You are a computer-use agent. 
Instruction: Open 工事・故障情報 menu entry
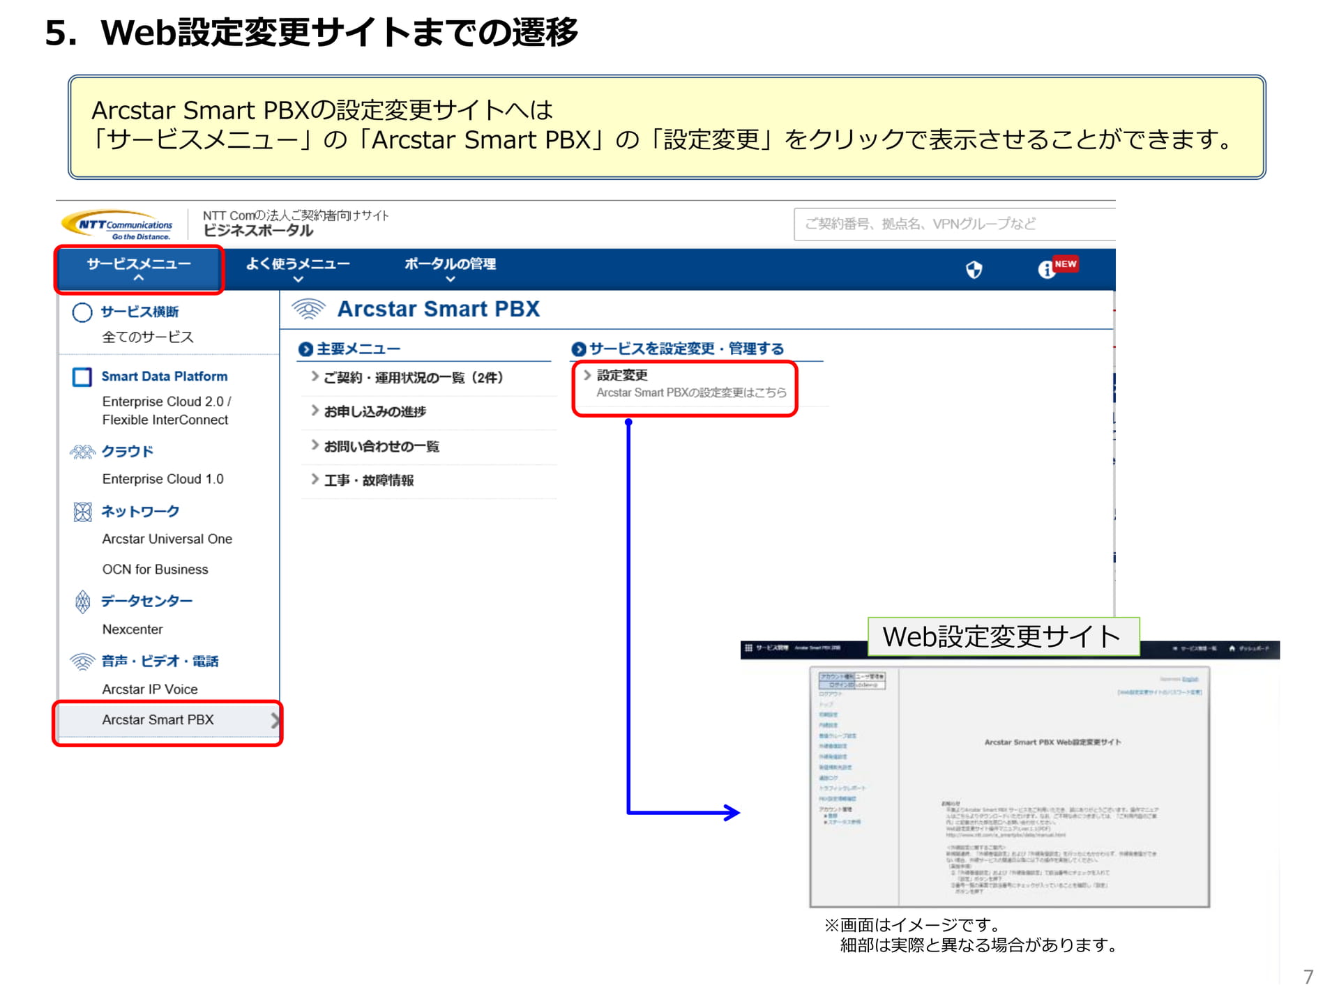pos(369,480)
